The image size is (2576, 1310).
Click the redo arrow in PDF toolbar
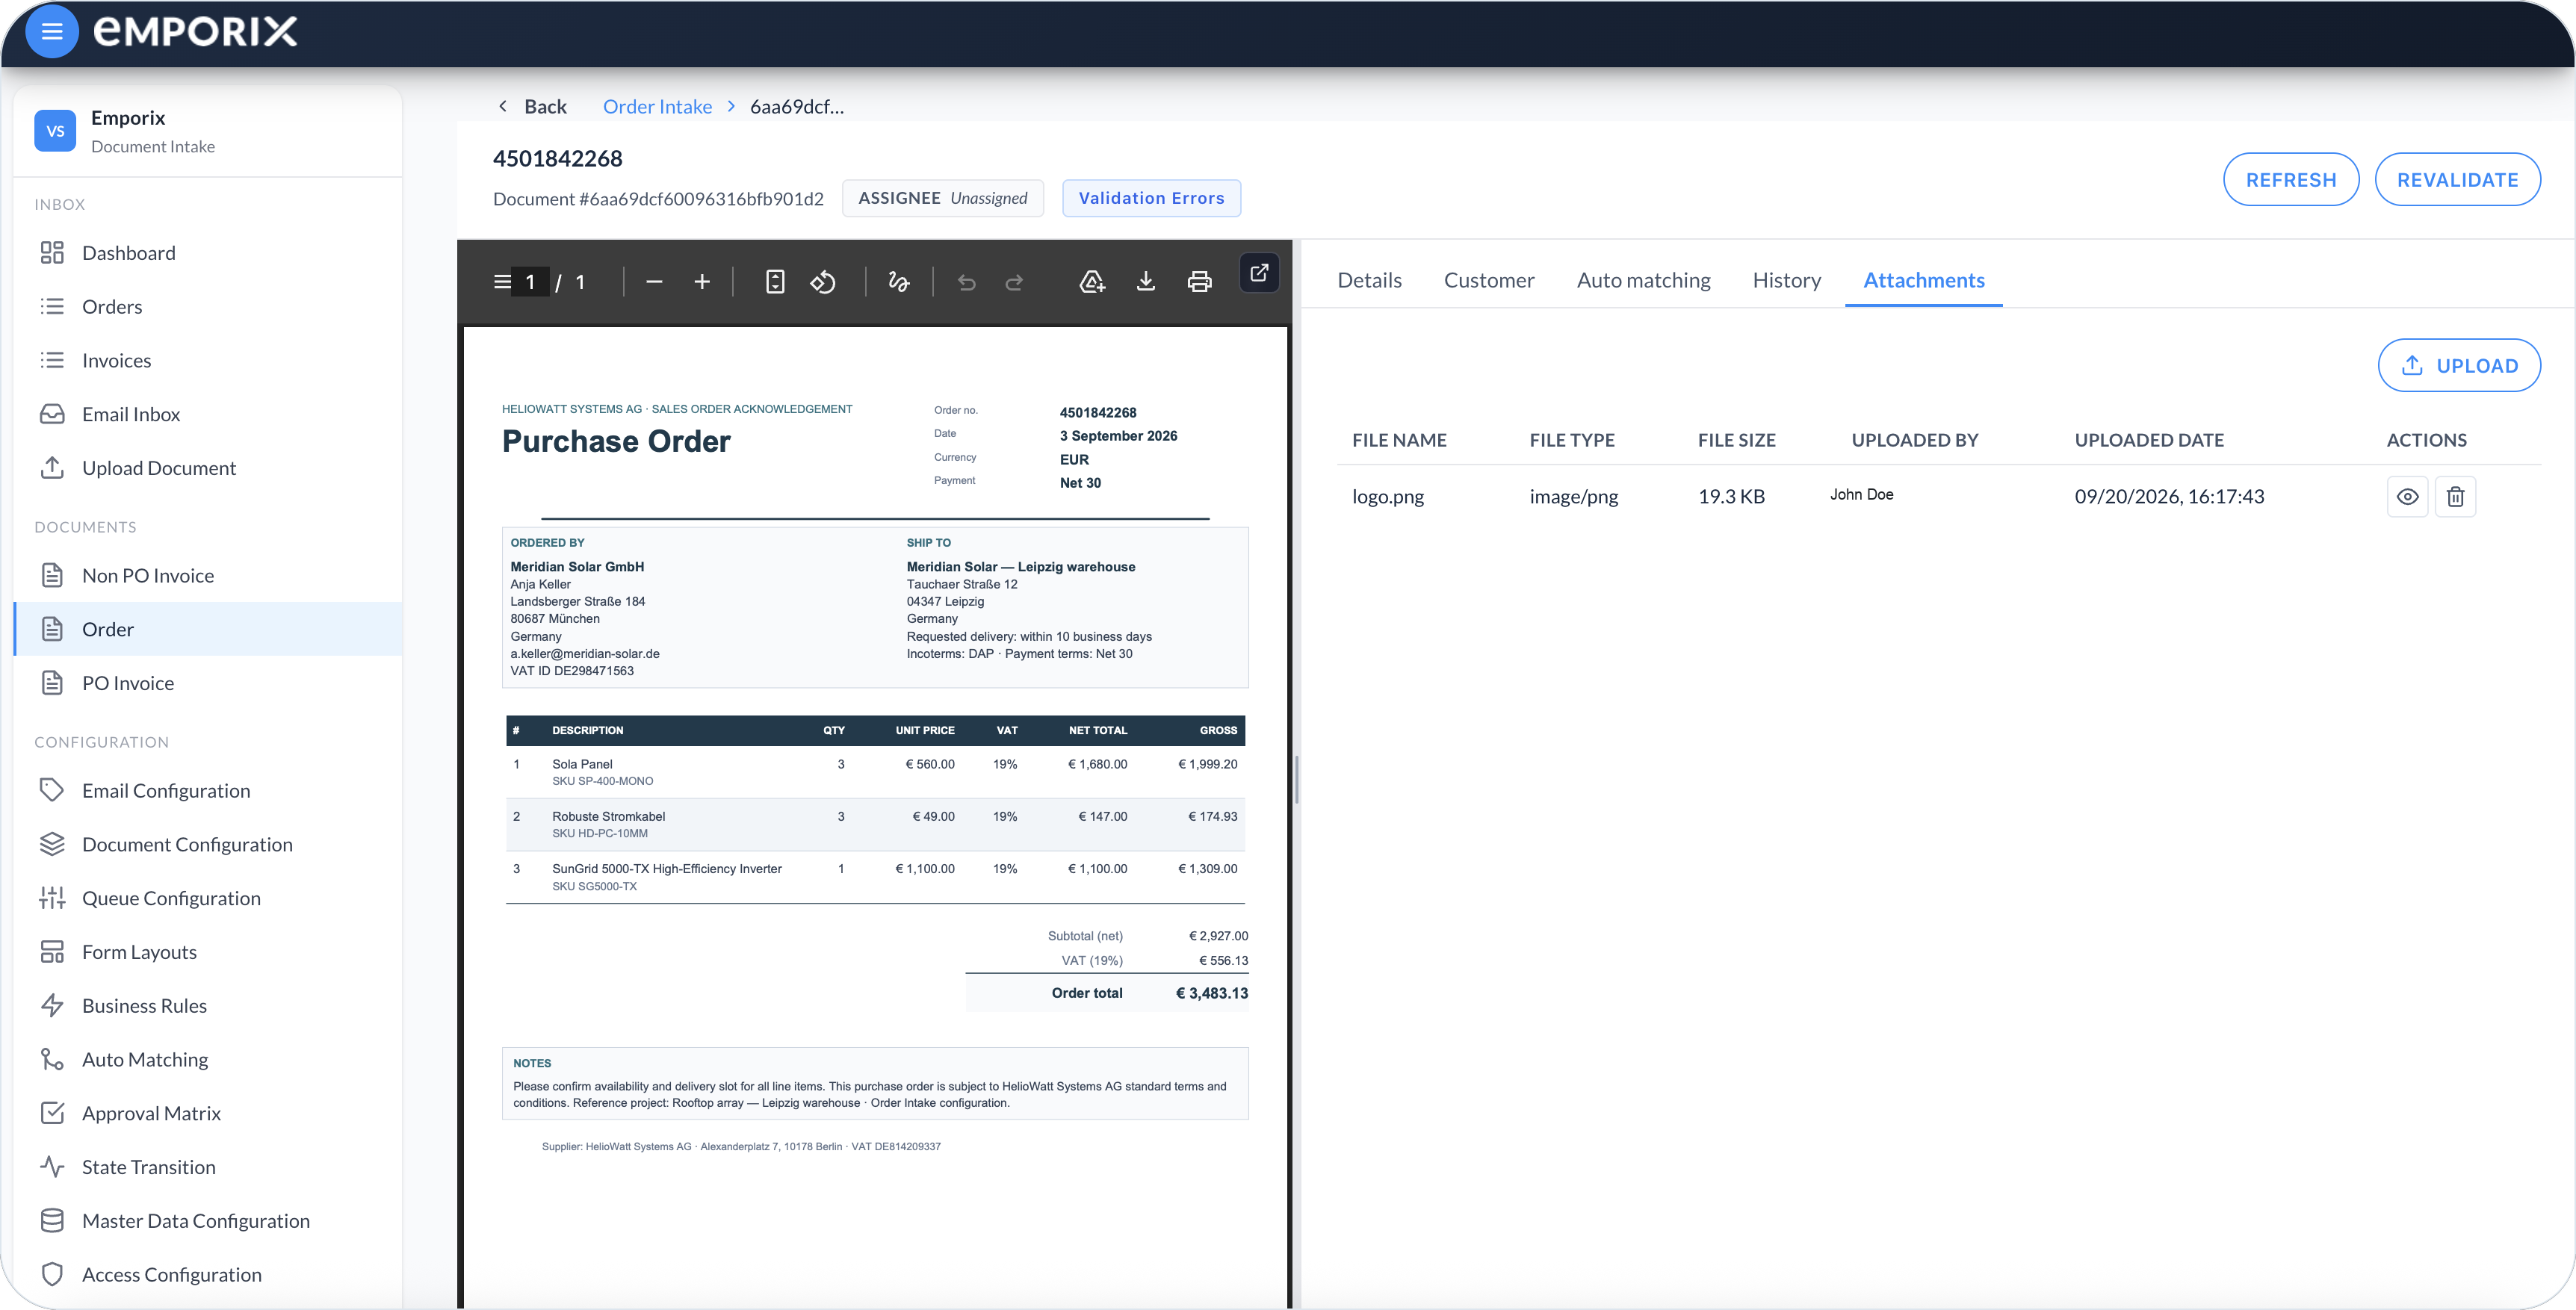1014,283
